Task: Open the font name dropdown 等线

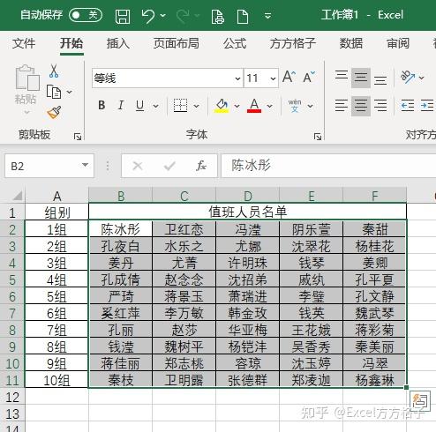Action: click(x=168, y=78)
